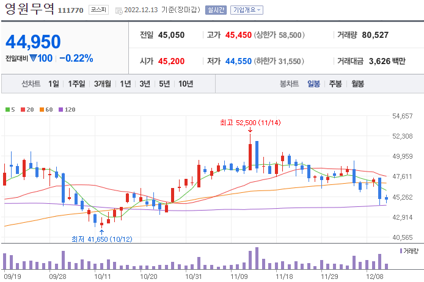Click the 저가 value 44,550
This screenshot has height=282, width=424.
coord(238,61)
